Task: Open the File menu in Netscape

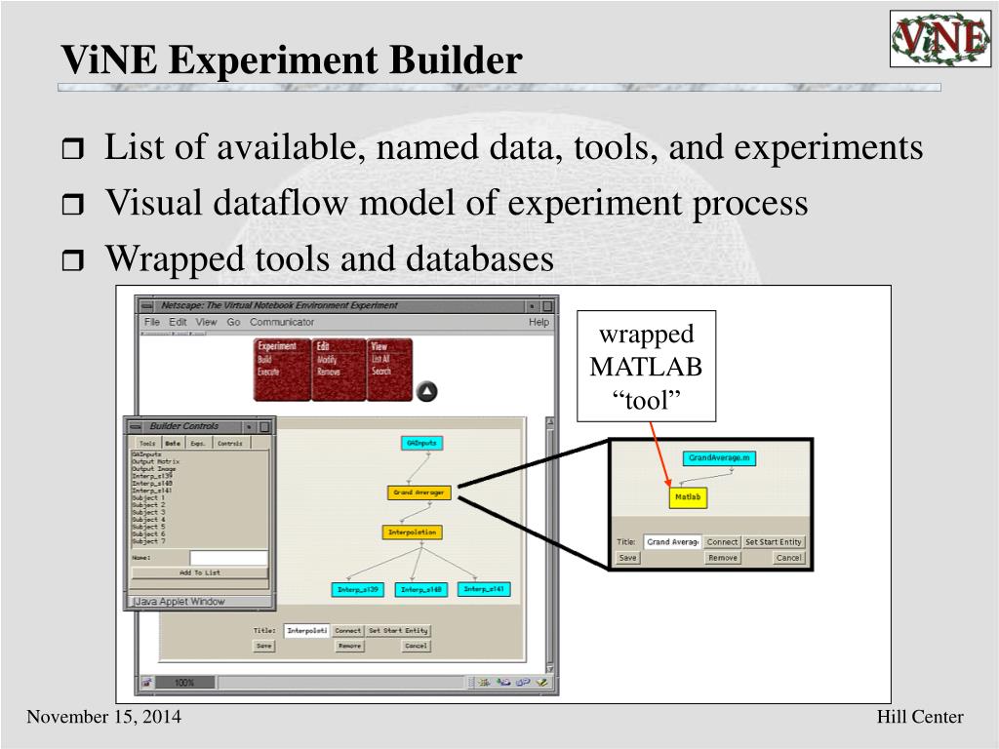Action: [x=151, y=322]
